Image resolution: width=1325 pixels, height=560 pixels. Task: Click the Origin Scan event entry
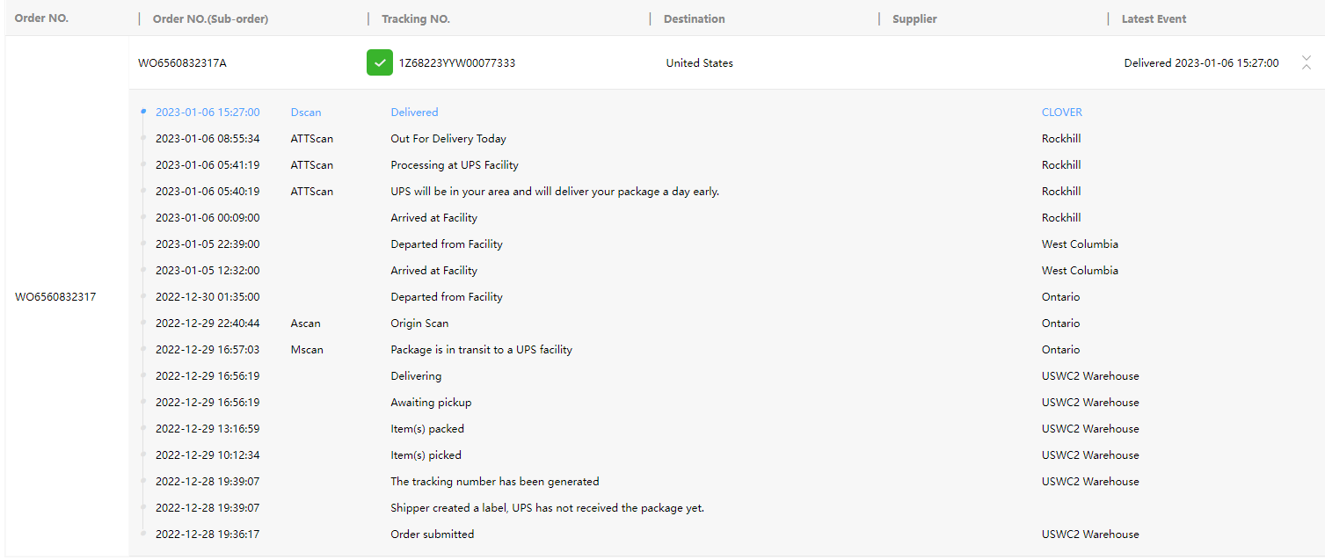click(419, 324)
